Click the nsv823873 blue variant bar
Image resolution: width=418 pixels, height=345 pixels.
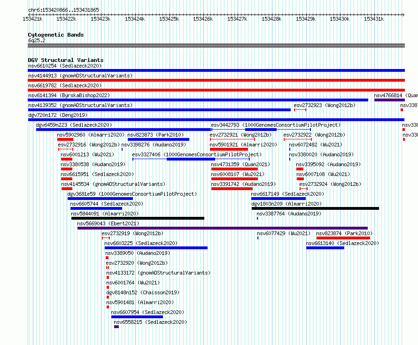pos(158,139)
